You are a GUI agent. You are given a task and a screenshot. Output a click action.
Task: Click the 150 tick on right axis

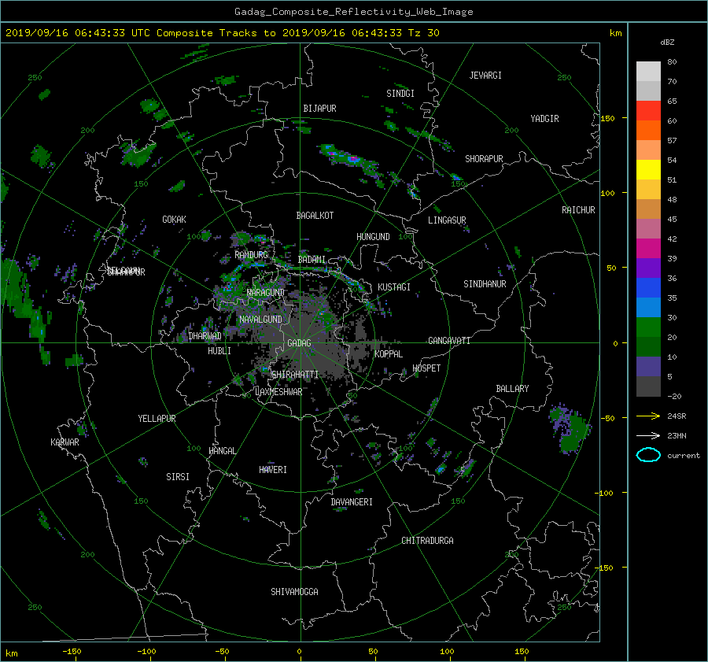[x=608, y=118]
